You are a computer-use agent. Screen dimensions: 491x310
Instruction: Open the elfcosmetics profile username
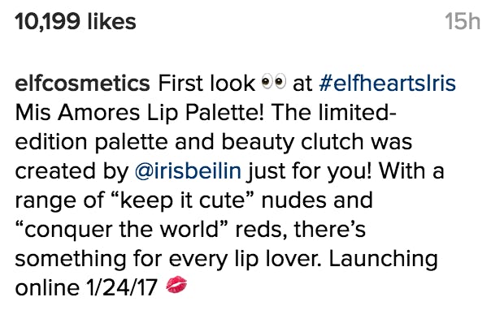point(83,83)
